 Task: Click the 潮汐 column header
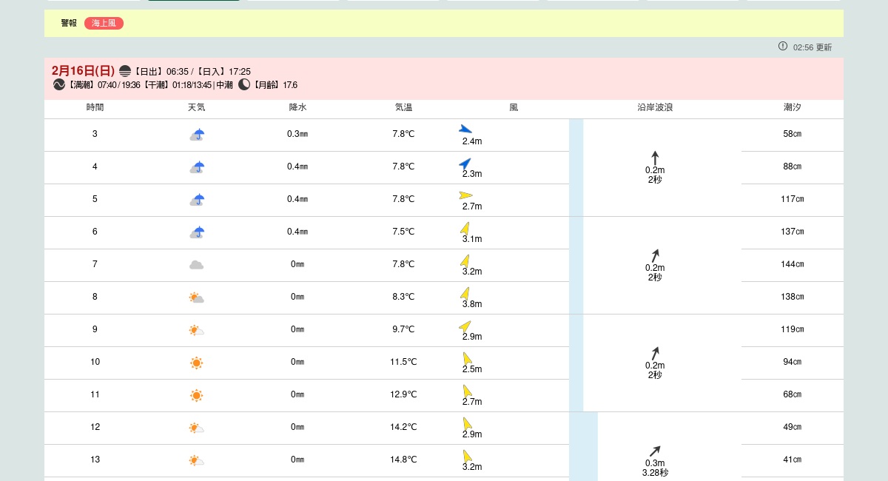click(x=792, y=108)
